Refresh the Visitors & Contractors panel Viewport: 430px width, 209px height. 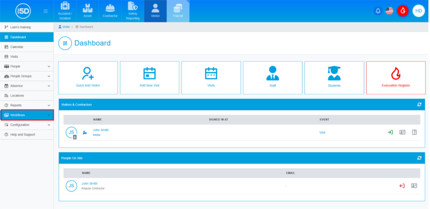[419, 104]
